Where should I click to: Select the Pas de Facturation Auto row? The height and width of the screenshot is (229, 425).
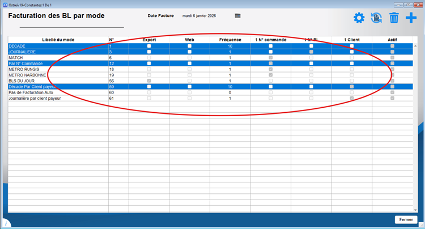(58, 92)
